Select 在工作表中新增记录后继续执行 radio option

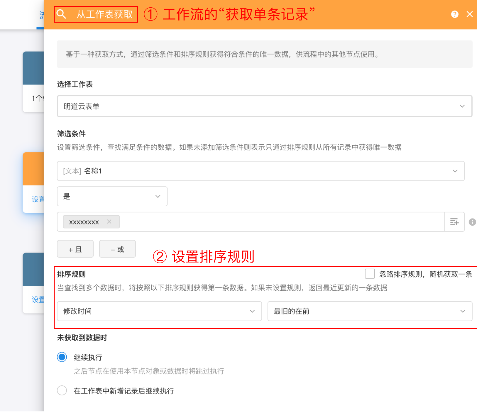pos(62,390)
